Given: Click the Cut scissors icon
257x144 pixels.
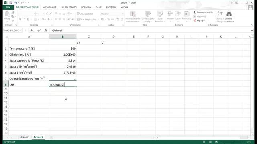Looking at the screenshot, I should 12,12.
